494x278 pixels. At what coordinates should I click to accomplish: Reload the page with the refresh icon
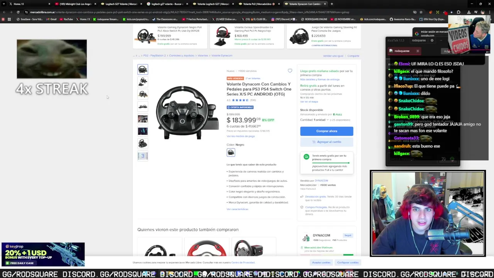(x=18, y=12)
